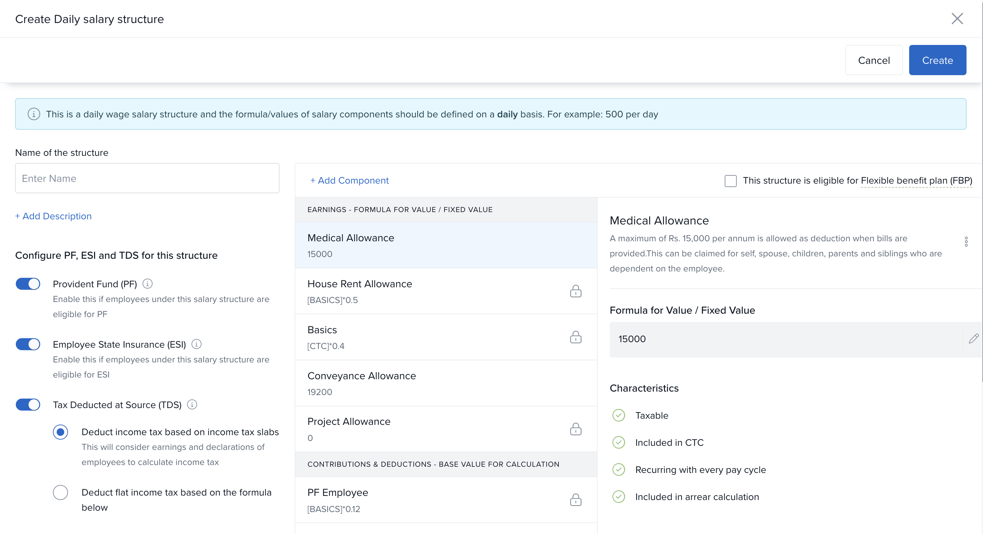The image size is (983, 534).
Task: Open the TDS info icon
Action: 192,405
